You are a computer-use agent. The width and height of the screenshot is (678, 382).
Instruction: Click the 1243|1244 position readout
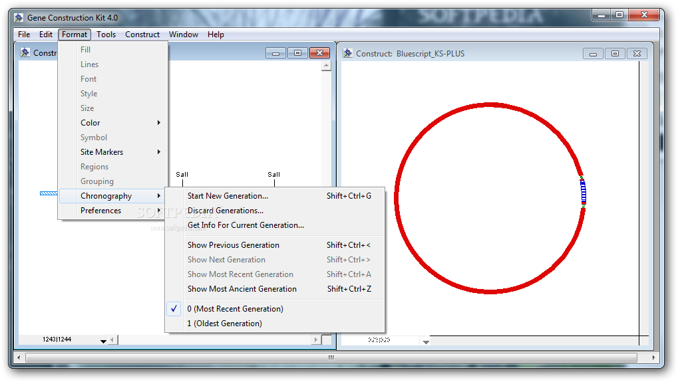pos(57,339)
